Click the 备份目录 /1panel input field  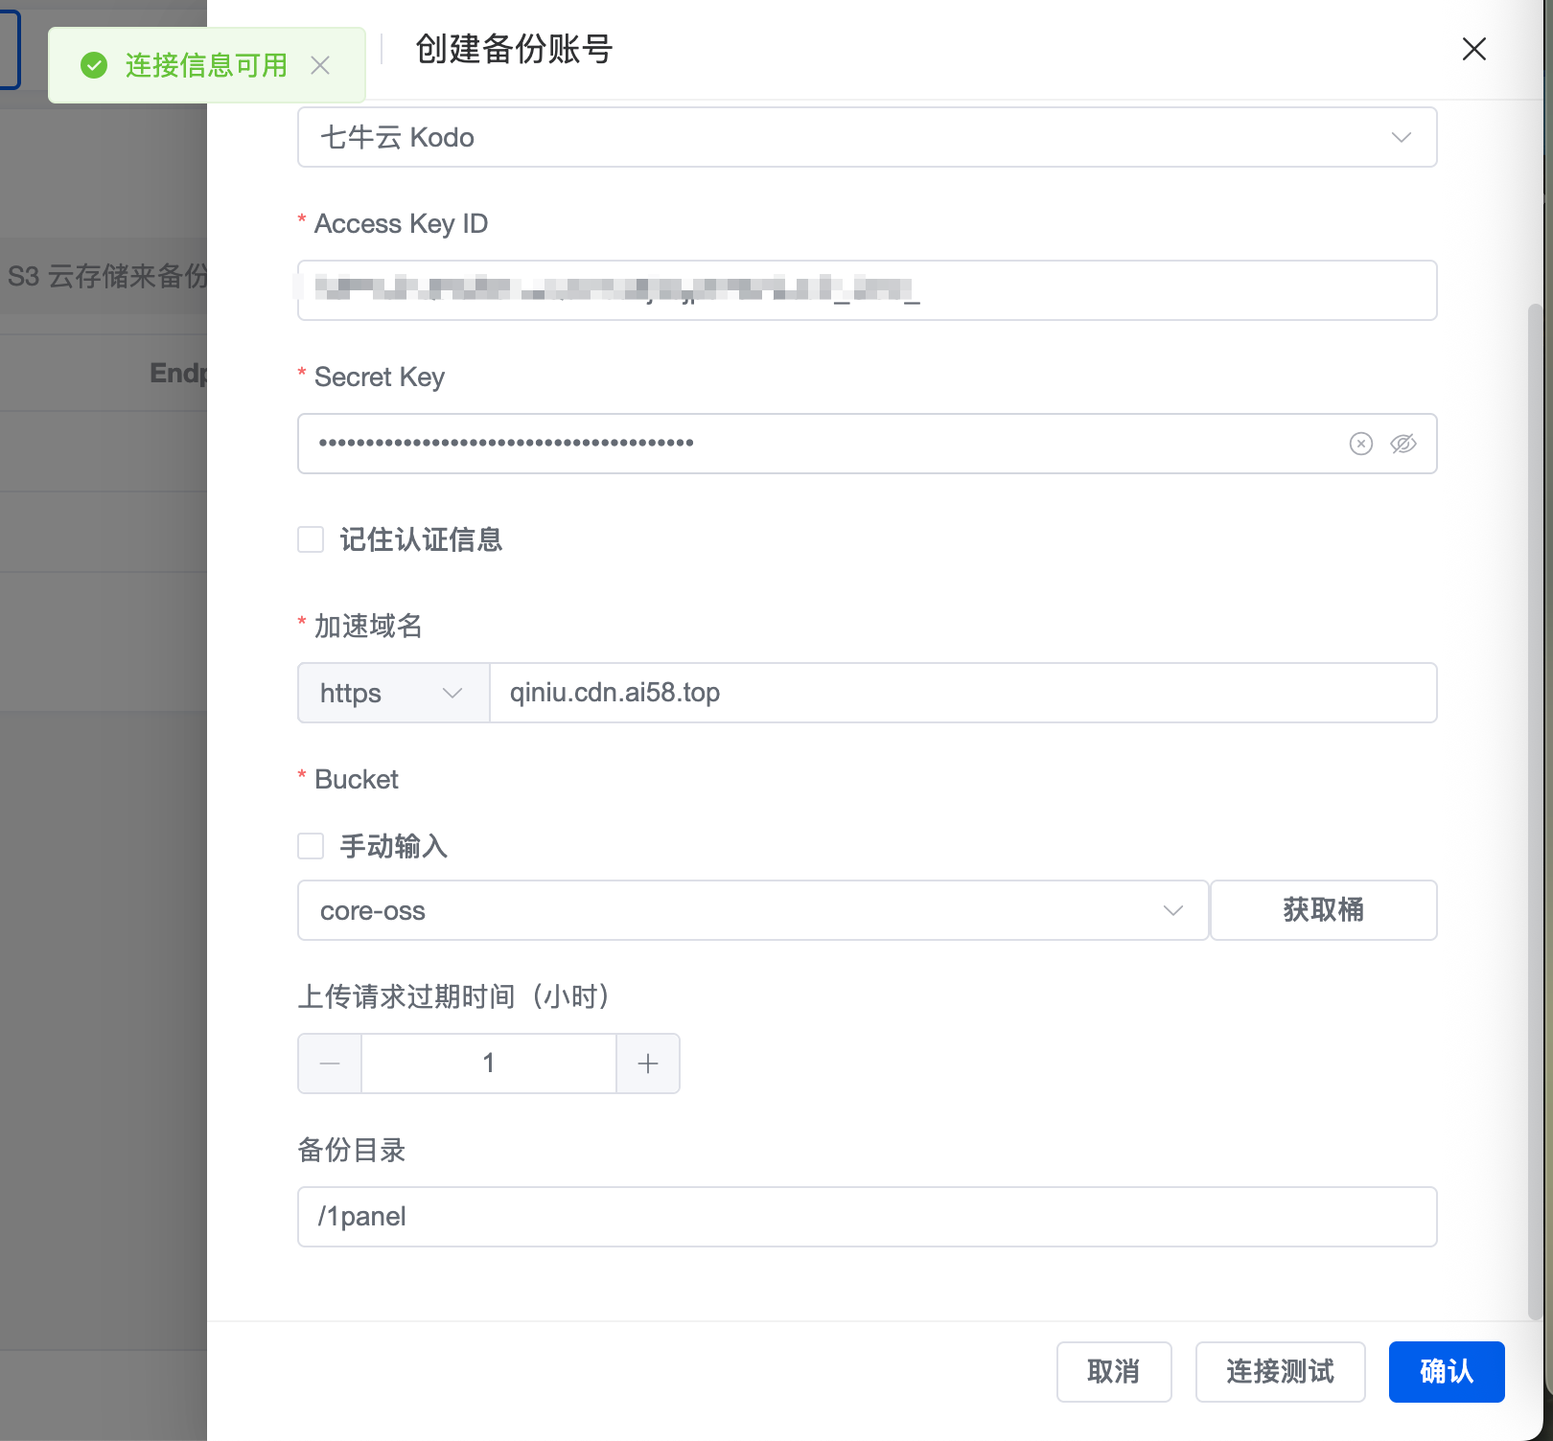(866, 1217)
